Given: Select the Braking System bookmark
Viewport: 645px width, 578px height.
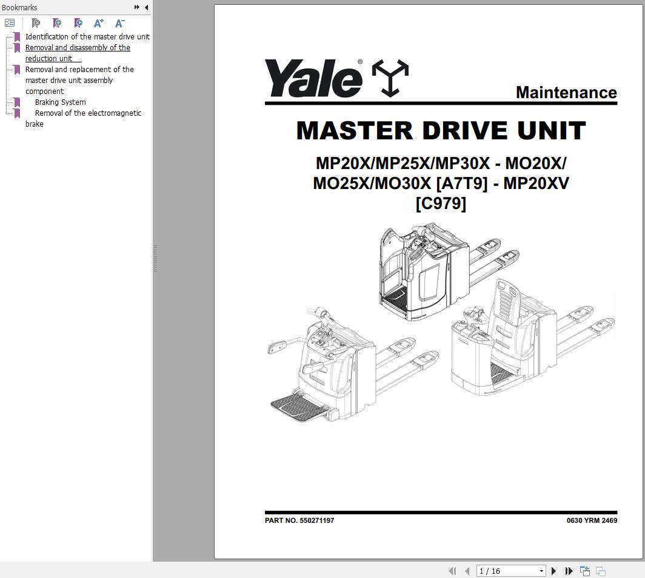Looking at the screenshot, I should (60, 102).
